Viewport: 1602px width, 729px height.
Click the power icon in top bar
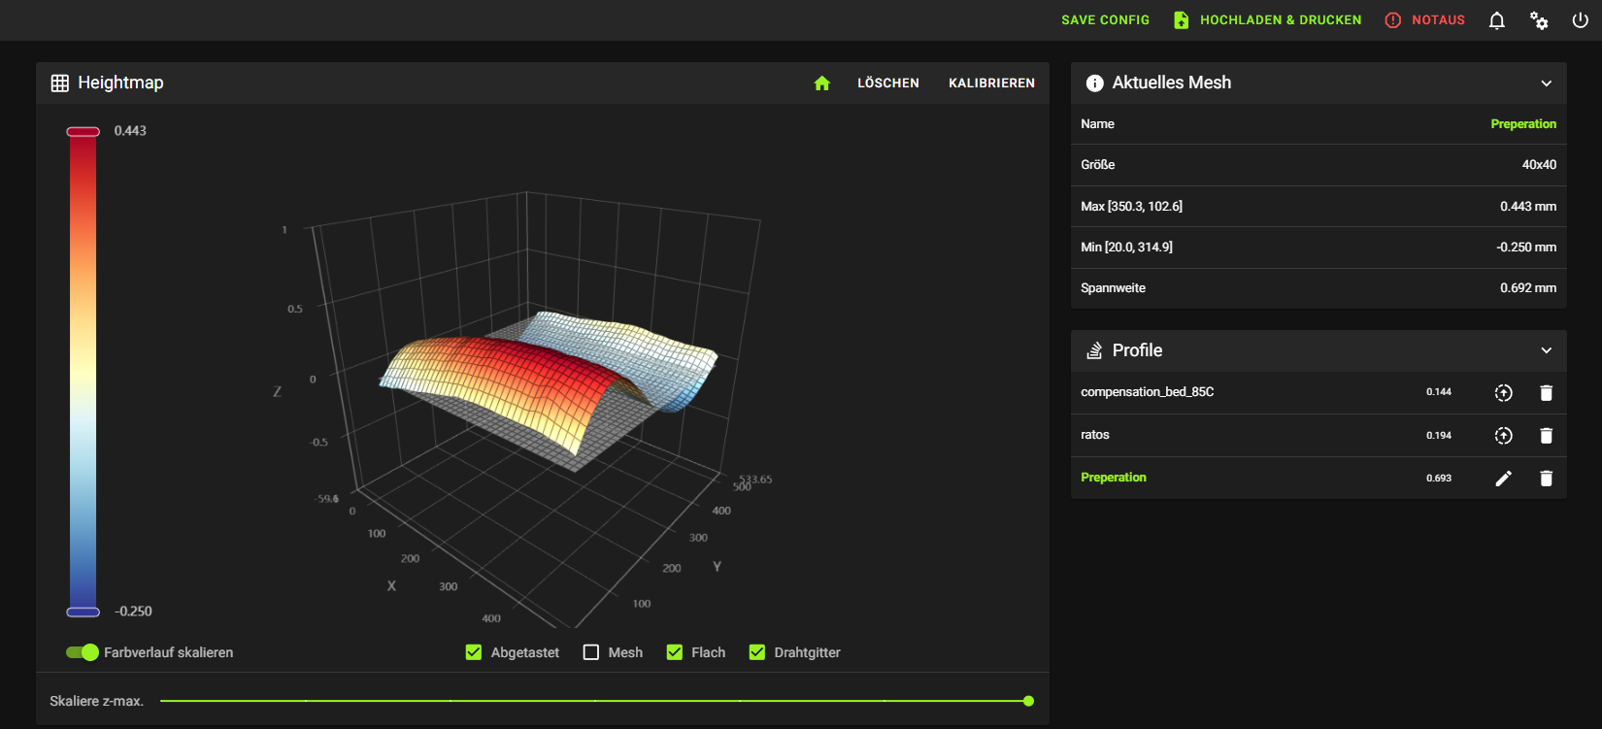click(1580, 20)
